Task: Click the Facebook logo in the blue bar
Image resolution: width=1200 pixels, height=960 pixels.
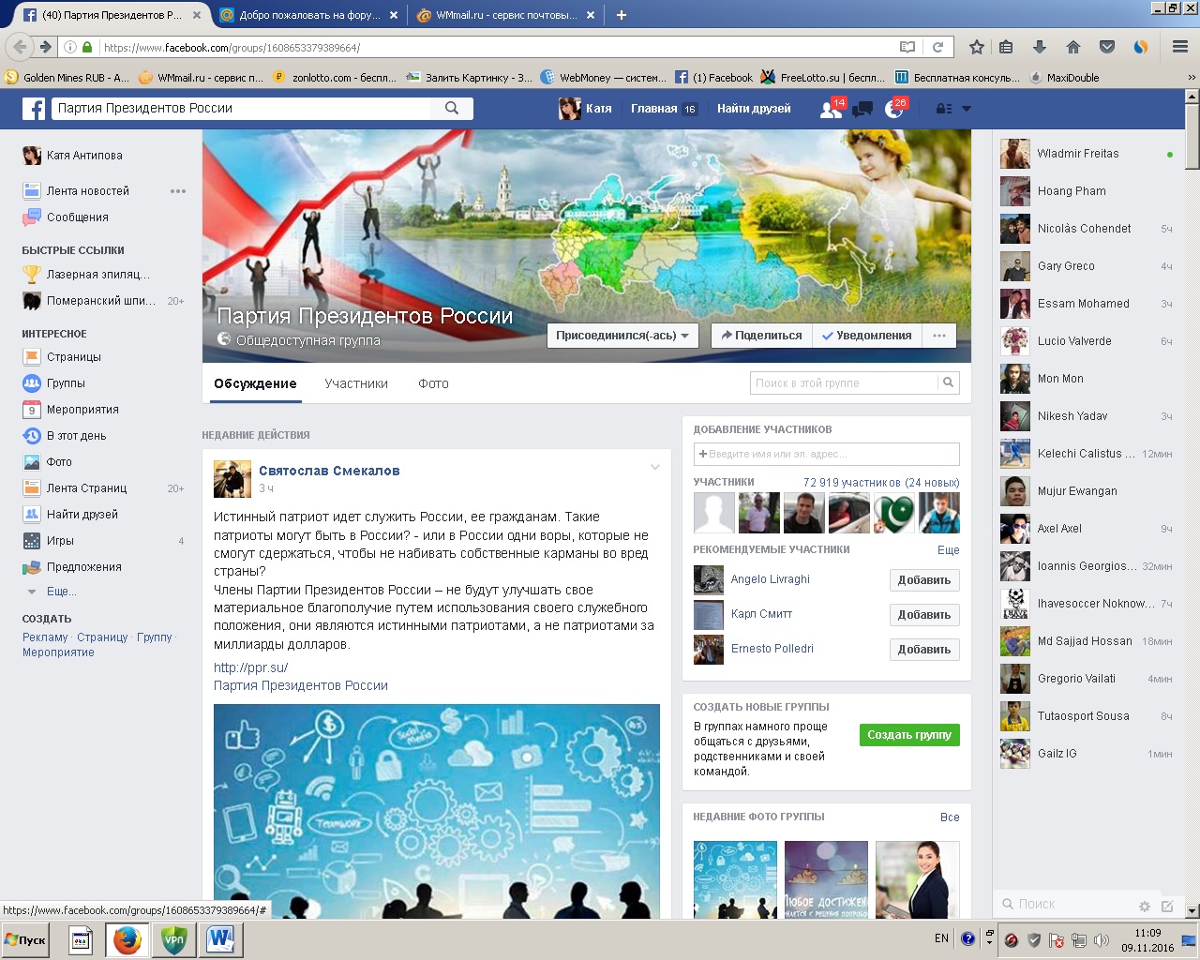Action: [x=34, y=109]
